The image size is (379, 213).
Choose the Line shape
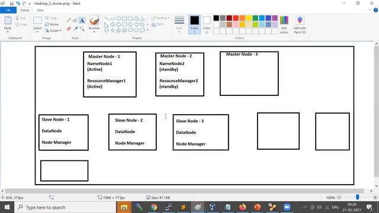pos(107,18)
